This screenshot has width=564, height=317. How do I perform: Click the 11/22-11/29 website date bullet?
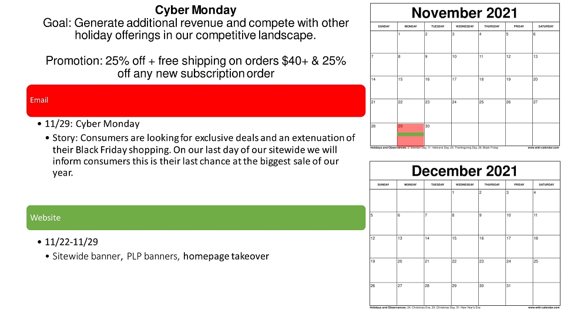click(71, 242)
